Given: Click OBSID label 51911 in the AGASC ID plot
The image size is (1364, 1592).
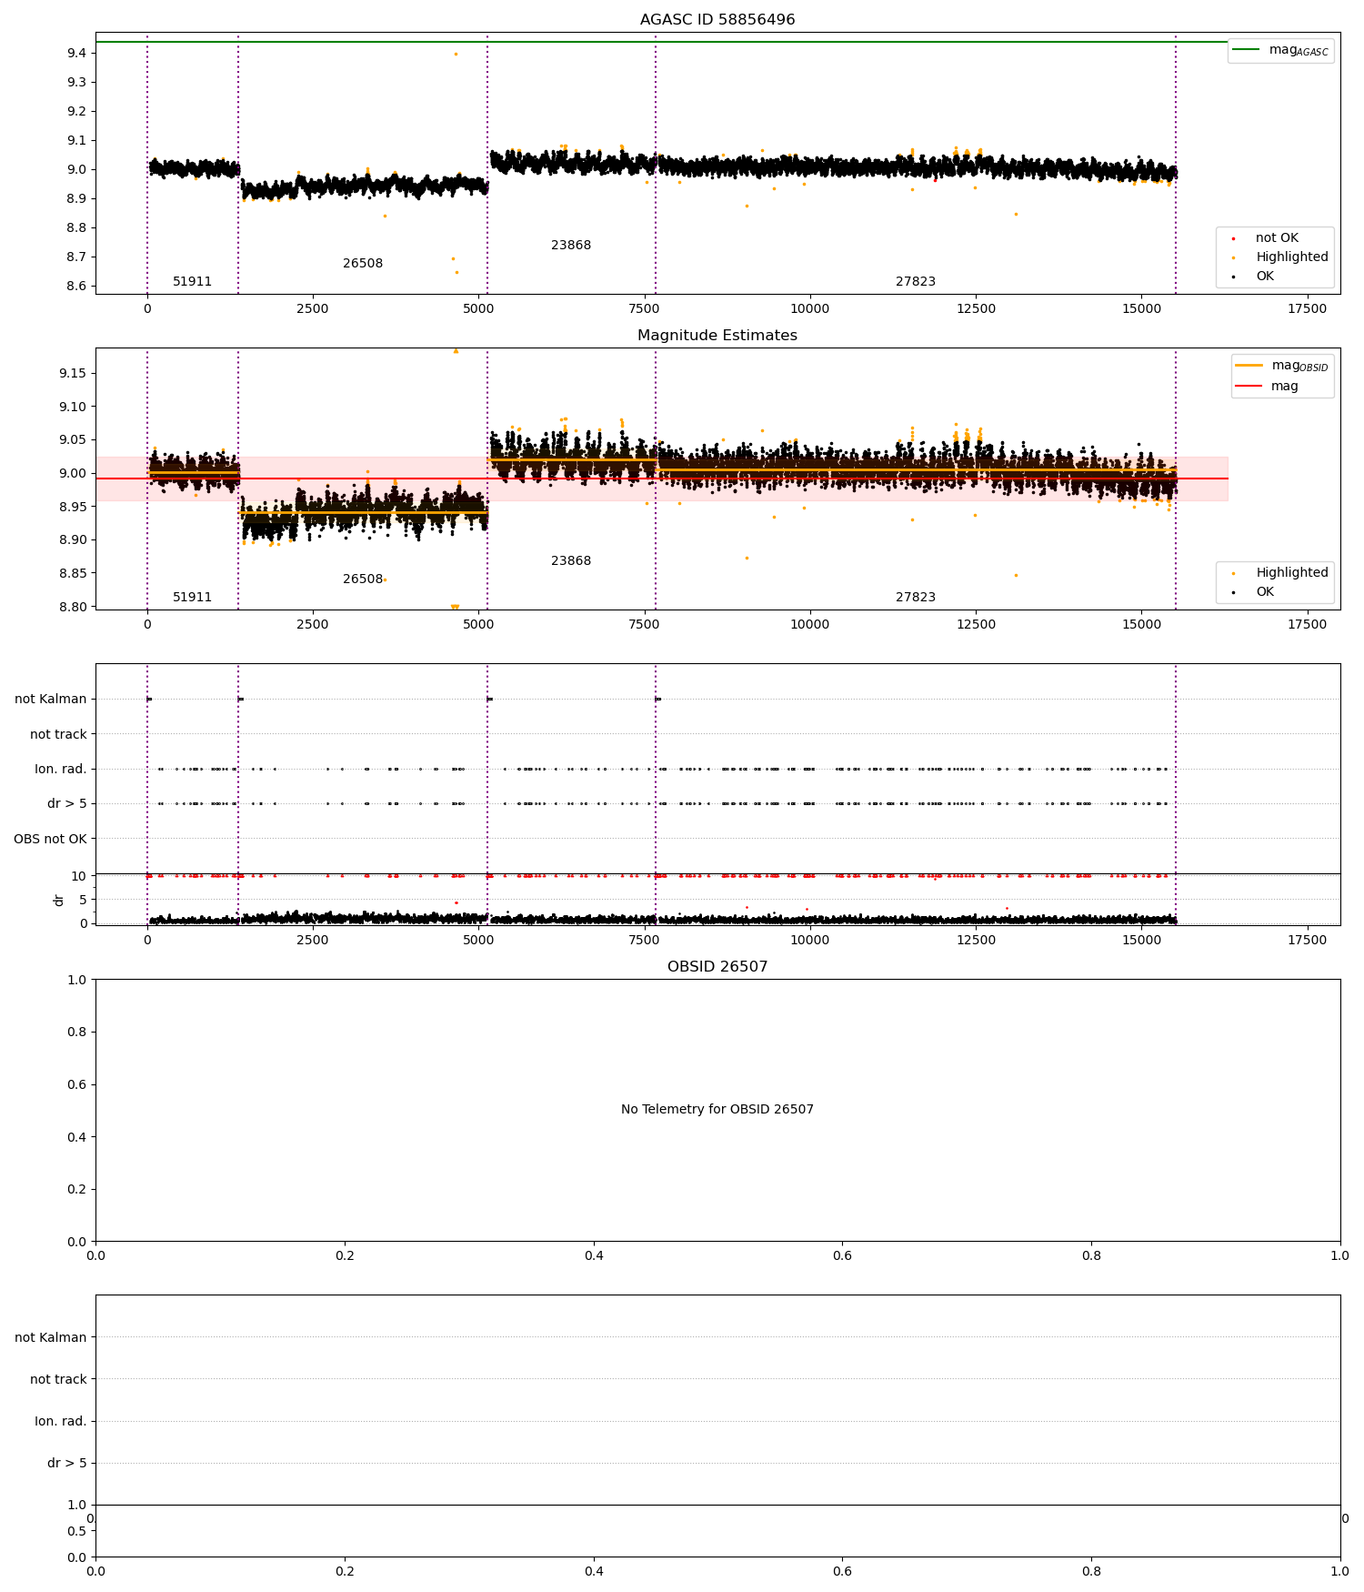Looking at the screenshot, I should pyautogui.click(x=192, y=282).
